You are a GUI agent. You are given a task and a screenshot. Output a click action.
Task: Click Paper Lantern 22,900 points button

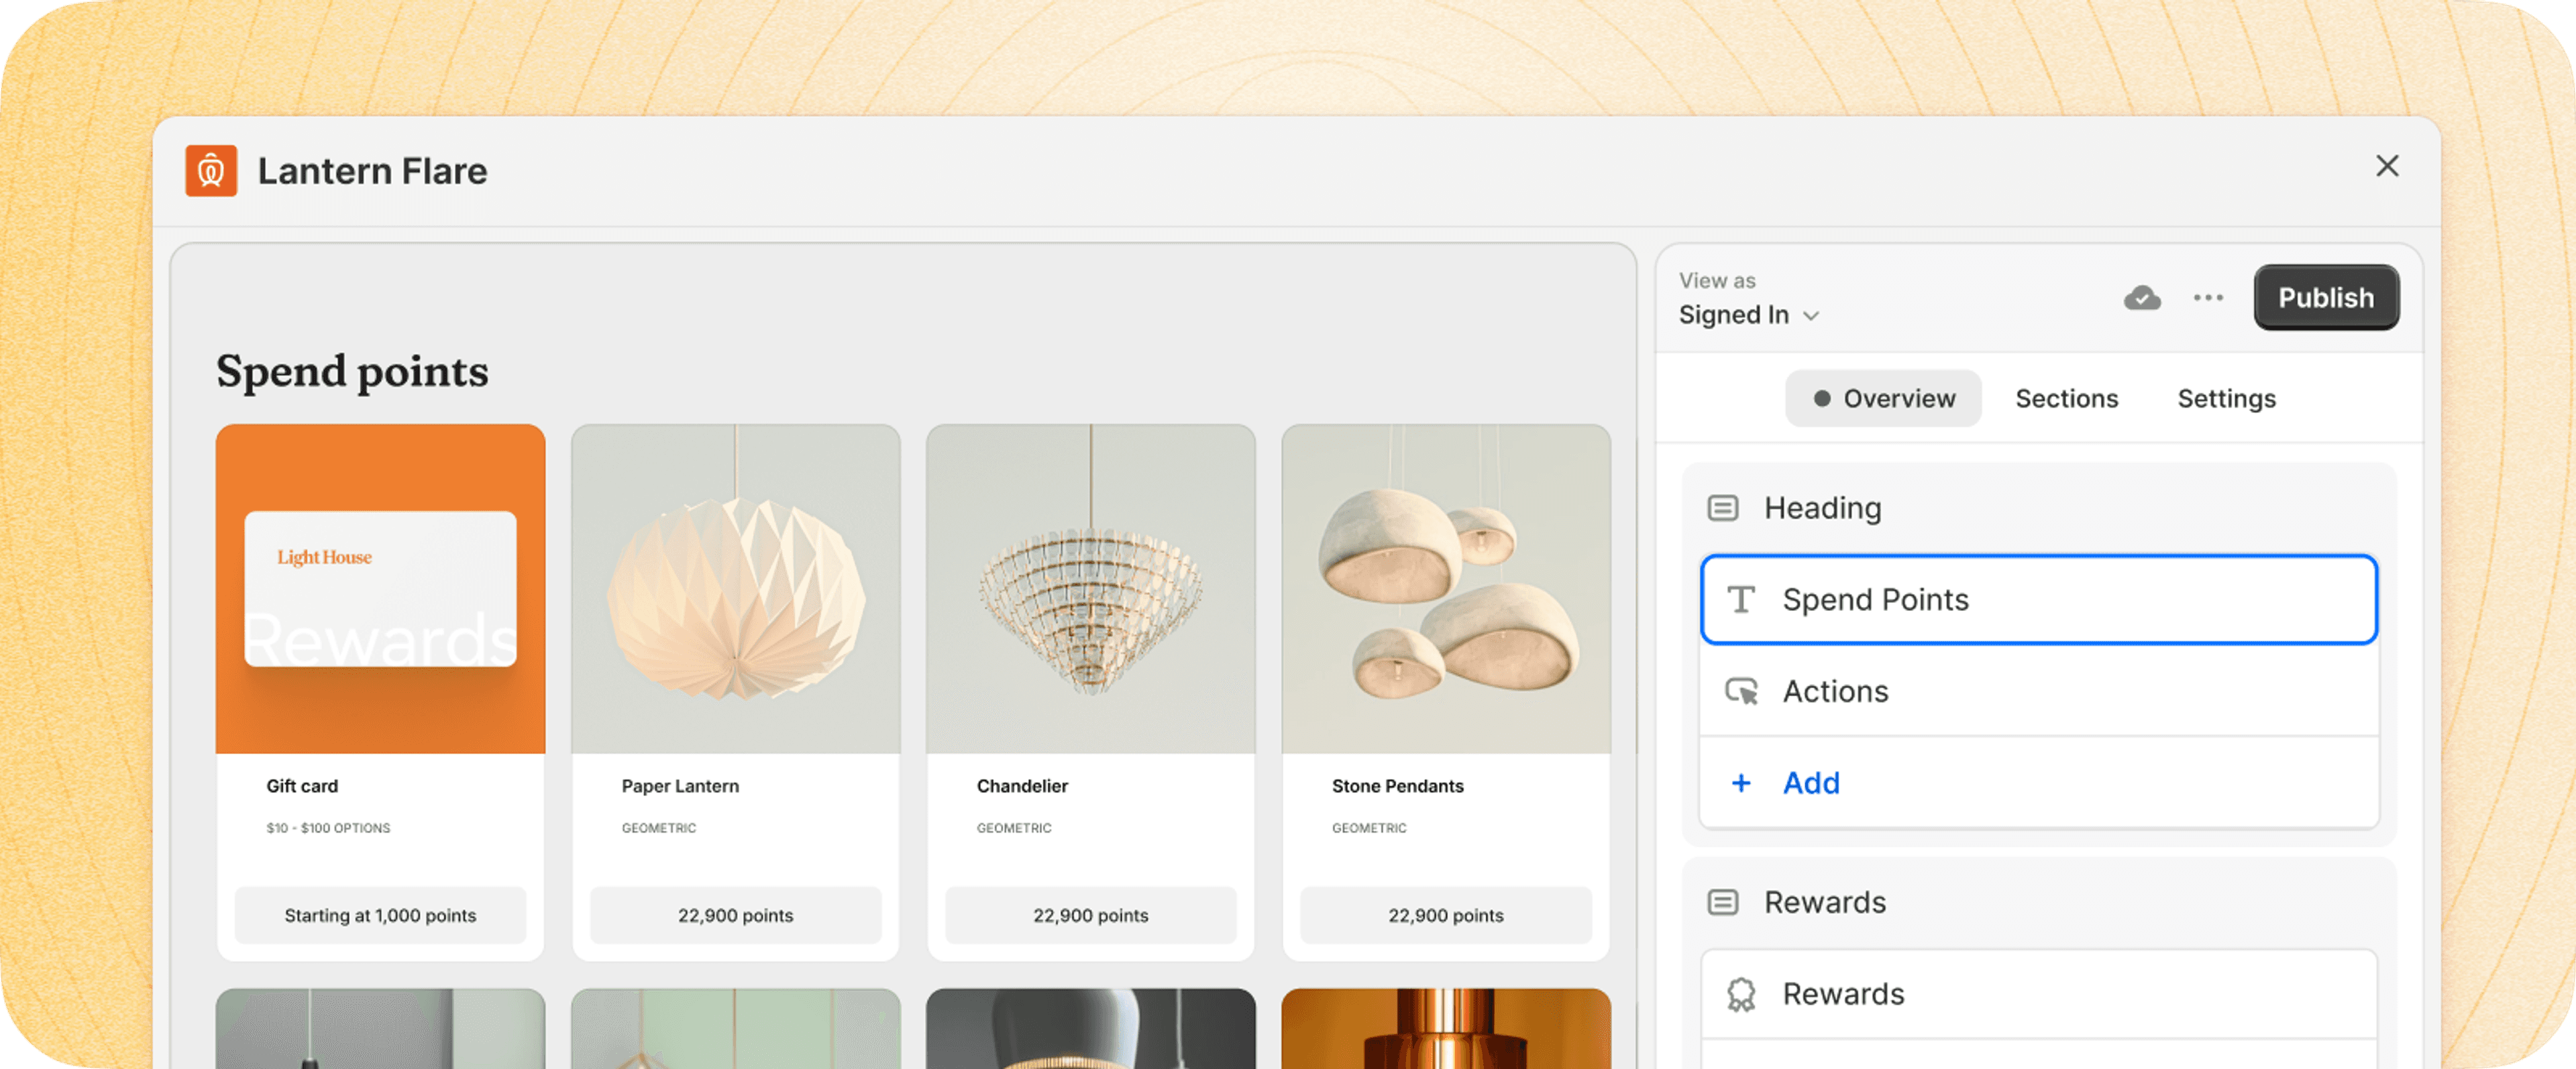point(735,915)
